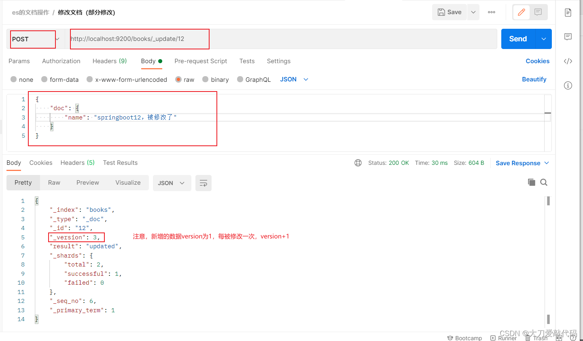Switch response view to Raw
Screen dimensions: 583x341
pyautogui.click(x=54, y=183)
